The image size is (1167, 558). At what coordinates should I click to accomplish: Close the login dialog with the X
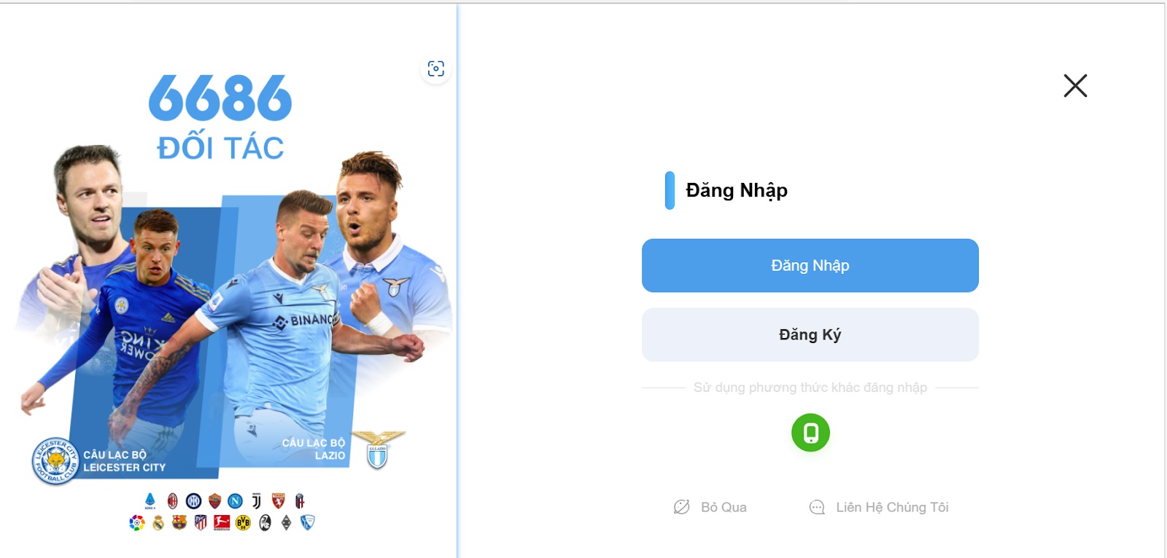pos(1075,86)
